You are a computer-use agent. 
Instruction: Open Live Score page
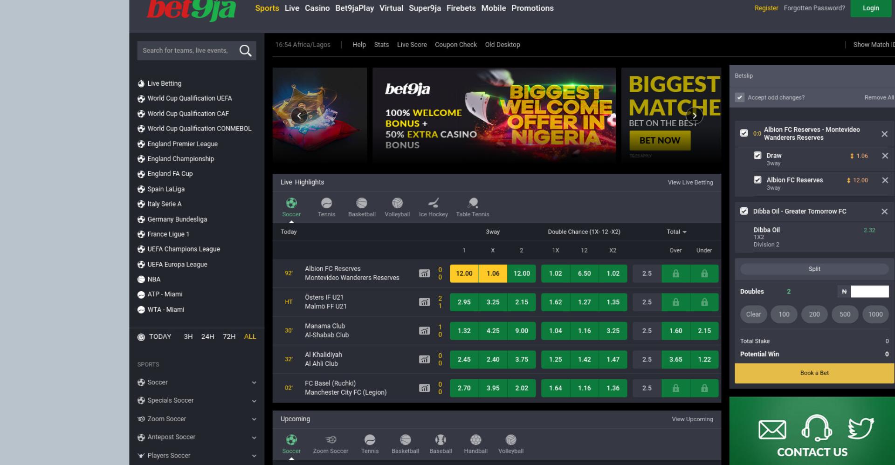click(412, 45)
